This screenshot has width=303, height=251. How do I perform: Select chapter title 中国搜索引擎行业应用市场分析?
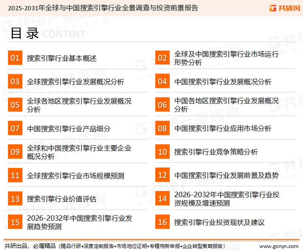pos(223,128)
